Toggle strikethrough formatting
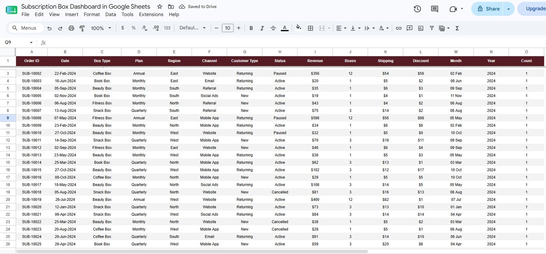 point(273,28)
